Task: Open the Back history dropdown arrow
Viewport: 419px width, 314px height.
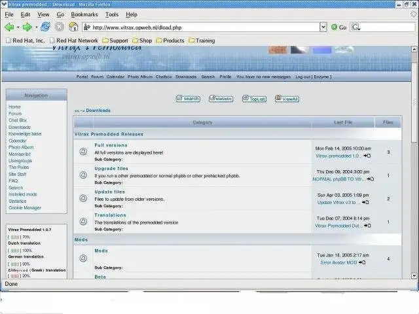Action: point(18,27)
